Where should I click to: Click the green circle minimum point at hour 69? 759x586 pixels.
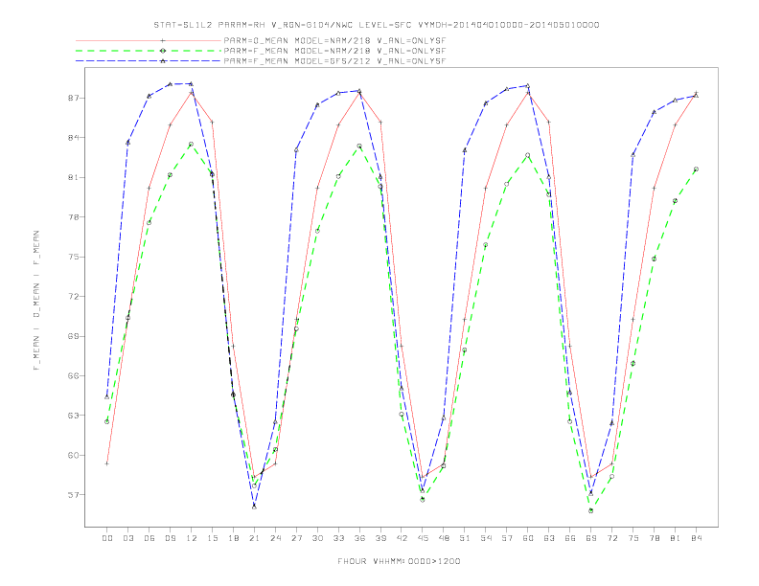click(x=591, y=510)
